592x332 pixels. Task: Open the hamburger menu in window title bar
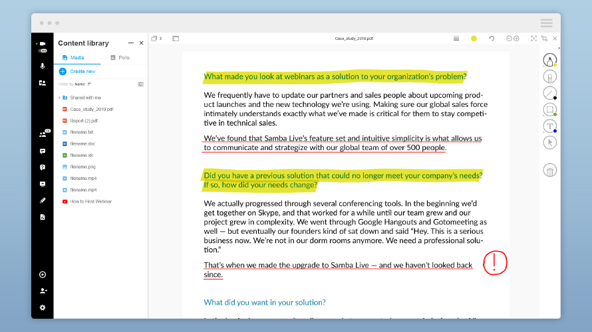[546, 23]
